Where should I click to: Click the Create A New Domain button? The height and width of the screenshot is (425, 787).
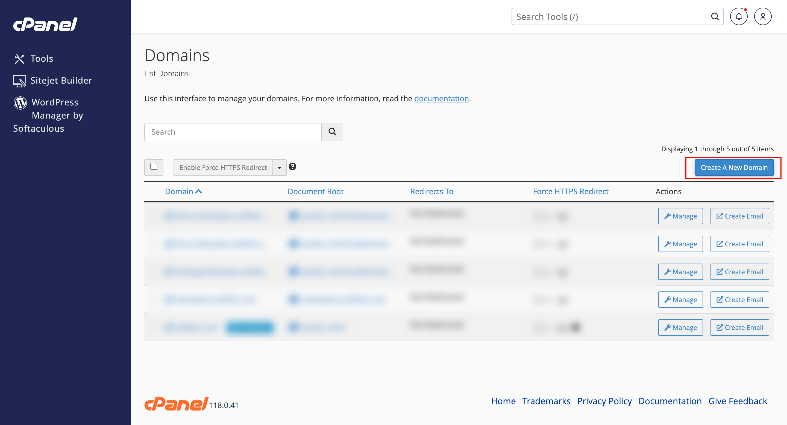(734, 168)
